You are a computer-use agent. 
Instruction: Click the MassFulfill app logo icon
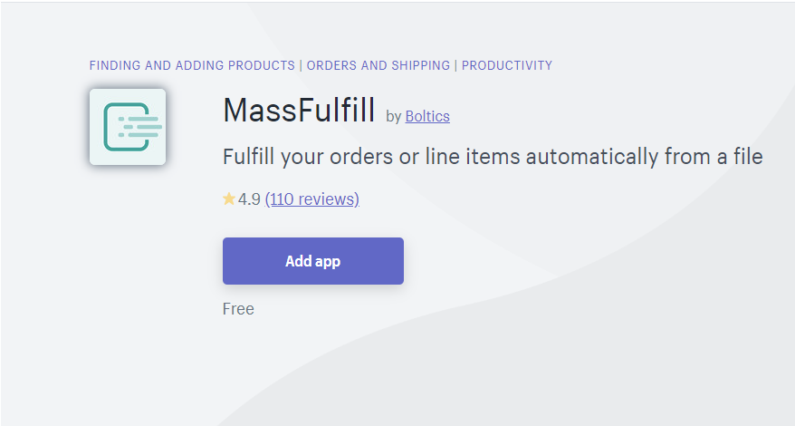tap(128, 127)
